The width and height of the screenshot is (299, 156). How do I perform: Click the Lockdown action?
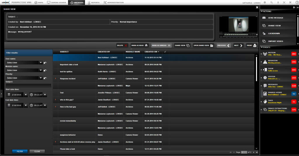coord(278,33)
